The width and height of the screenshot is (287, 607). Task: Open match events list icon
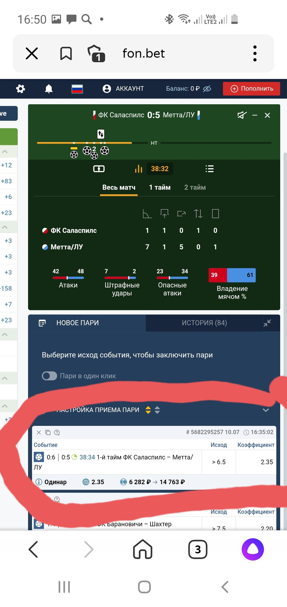pyautogui.click(x=210, y=169)
